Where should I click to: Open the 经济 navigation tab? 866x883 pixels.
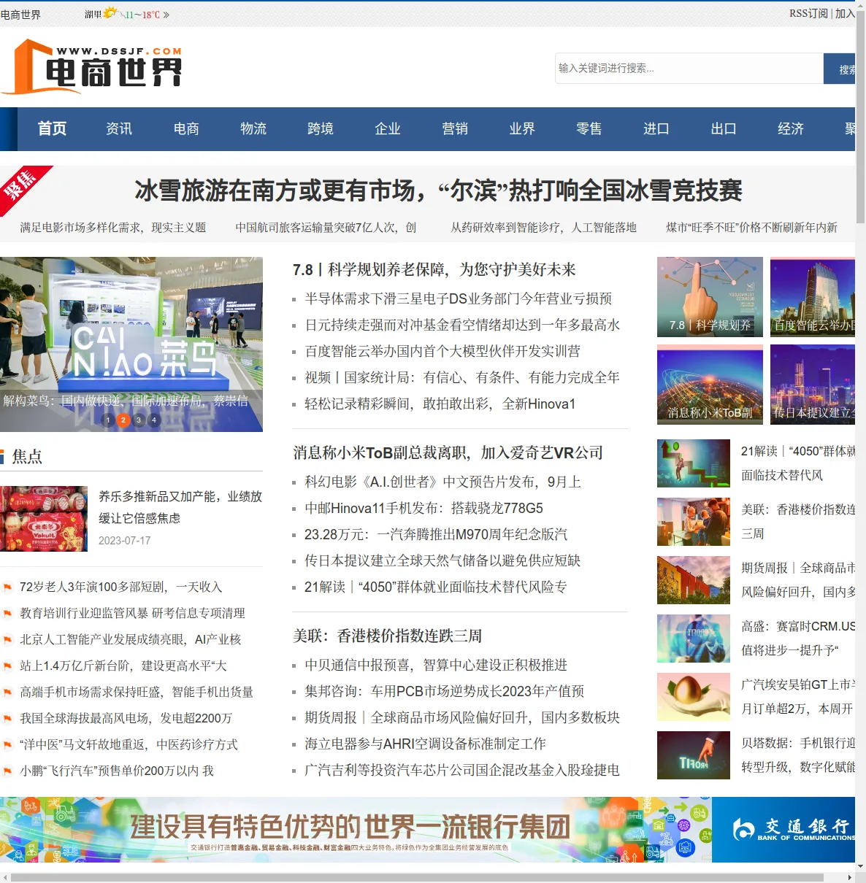(x=791, y=128)
